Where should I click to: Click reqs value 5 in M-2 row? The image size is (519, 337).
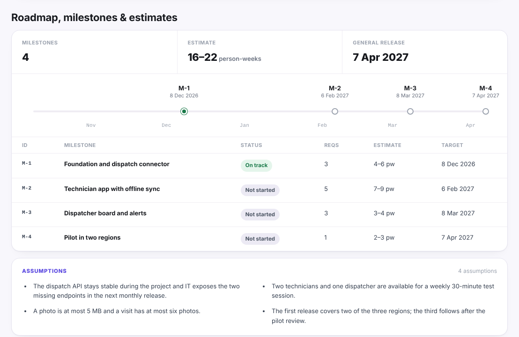click(326, 189)
